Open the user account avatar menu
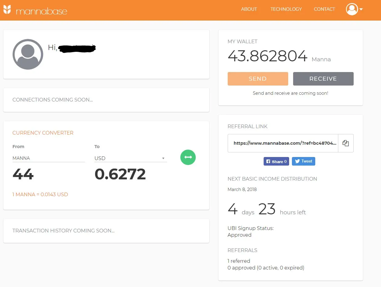This screenshot has width=381, height=287. 352,9
